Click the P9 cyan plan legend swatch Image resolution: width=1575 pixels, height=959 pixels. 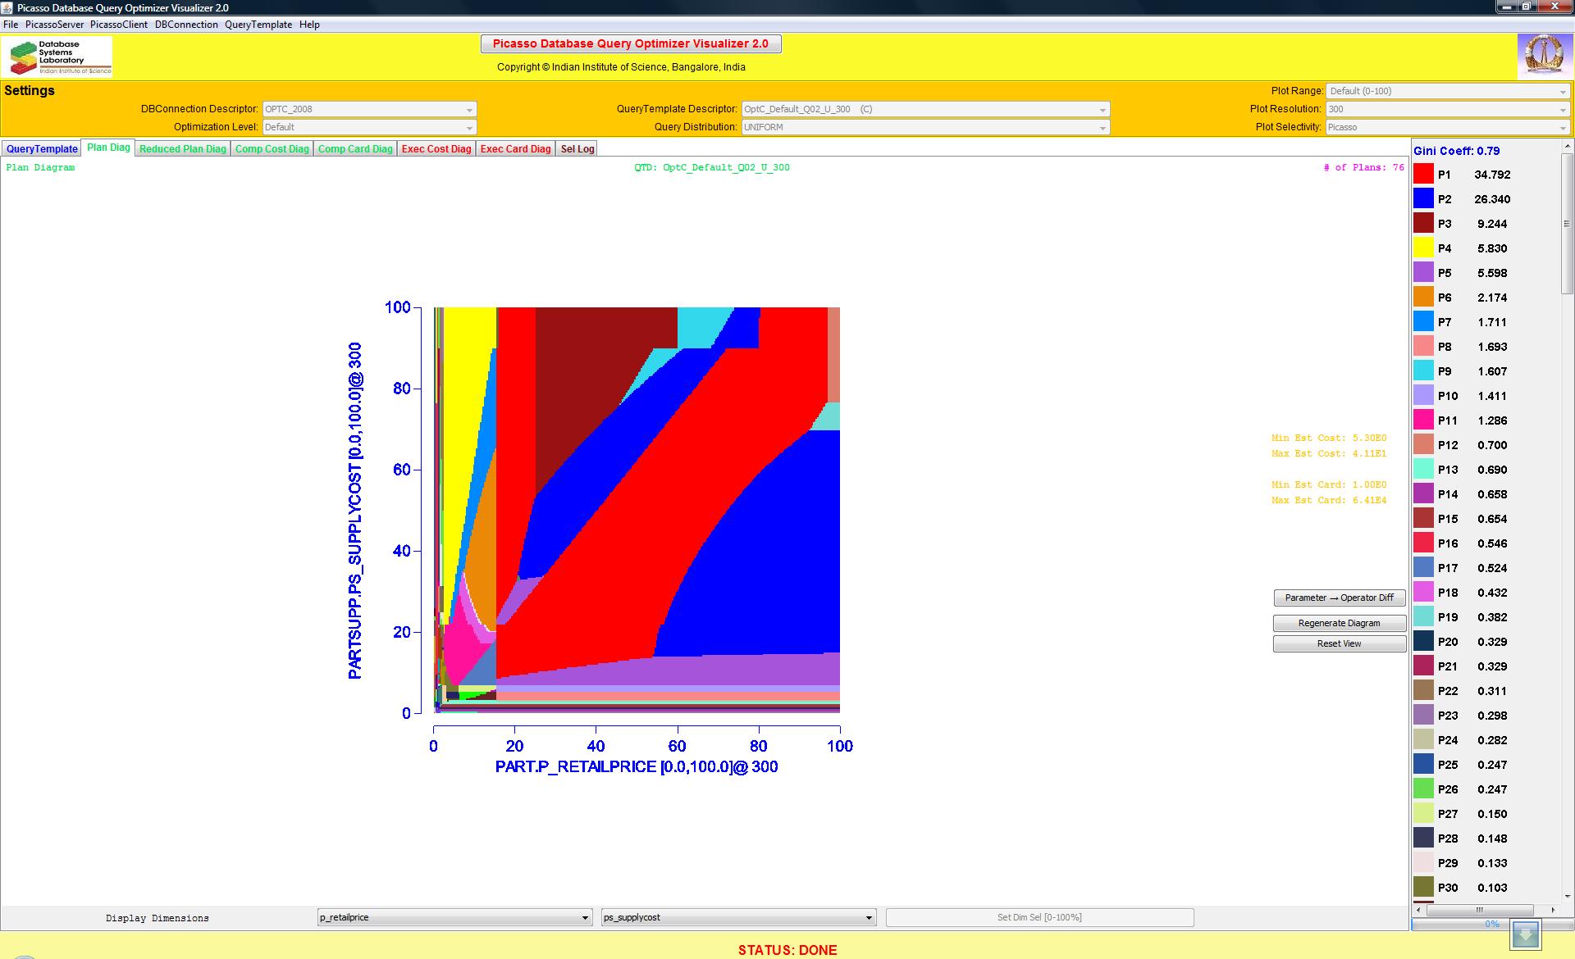[1423, 370]
